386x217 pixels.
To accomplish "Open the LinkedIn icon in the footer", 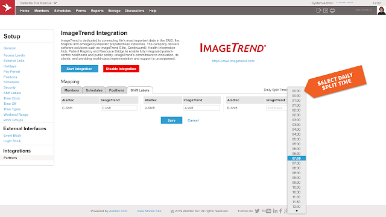I will (x=275, y=211).
